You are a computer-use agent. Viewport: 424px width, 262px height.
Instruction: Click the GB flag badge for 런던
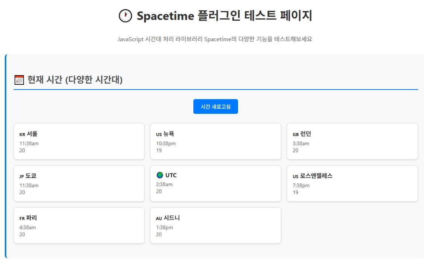click(296, 135)
